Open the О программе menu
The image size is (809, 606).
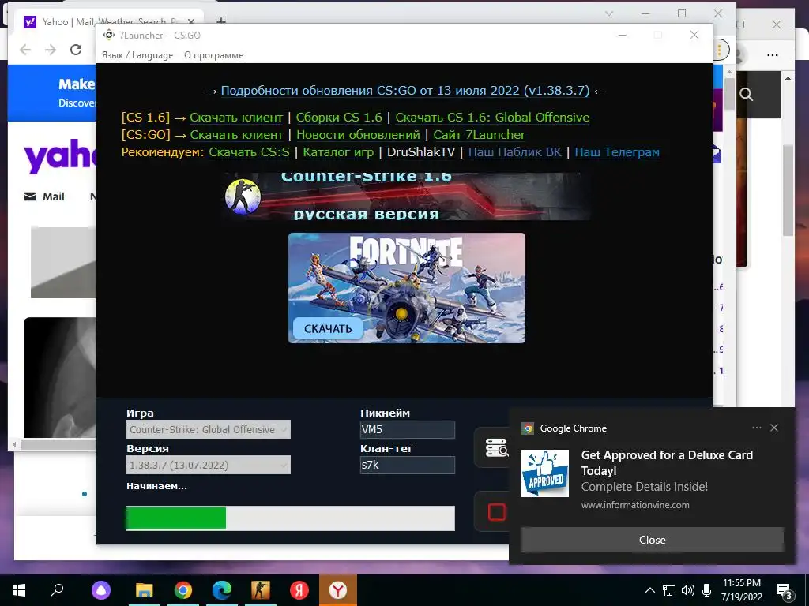click(213, 55)
